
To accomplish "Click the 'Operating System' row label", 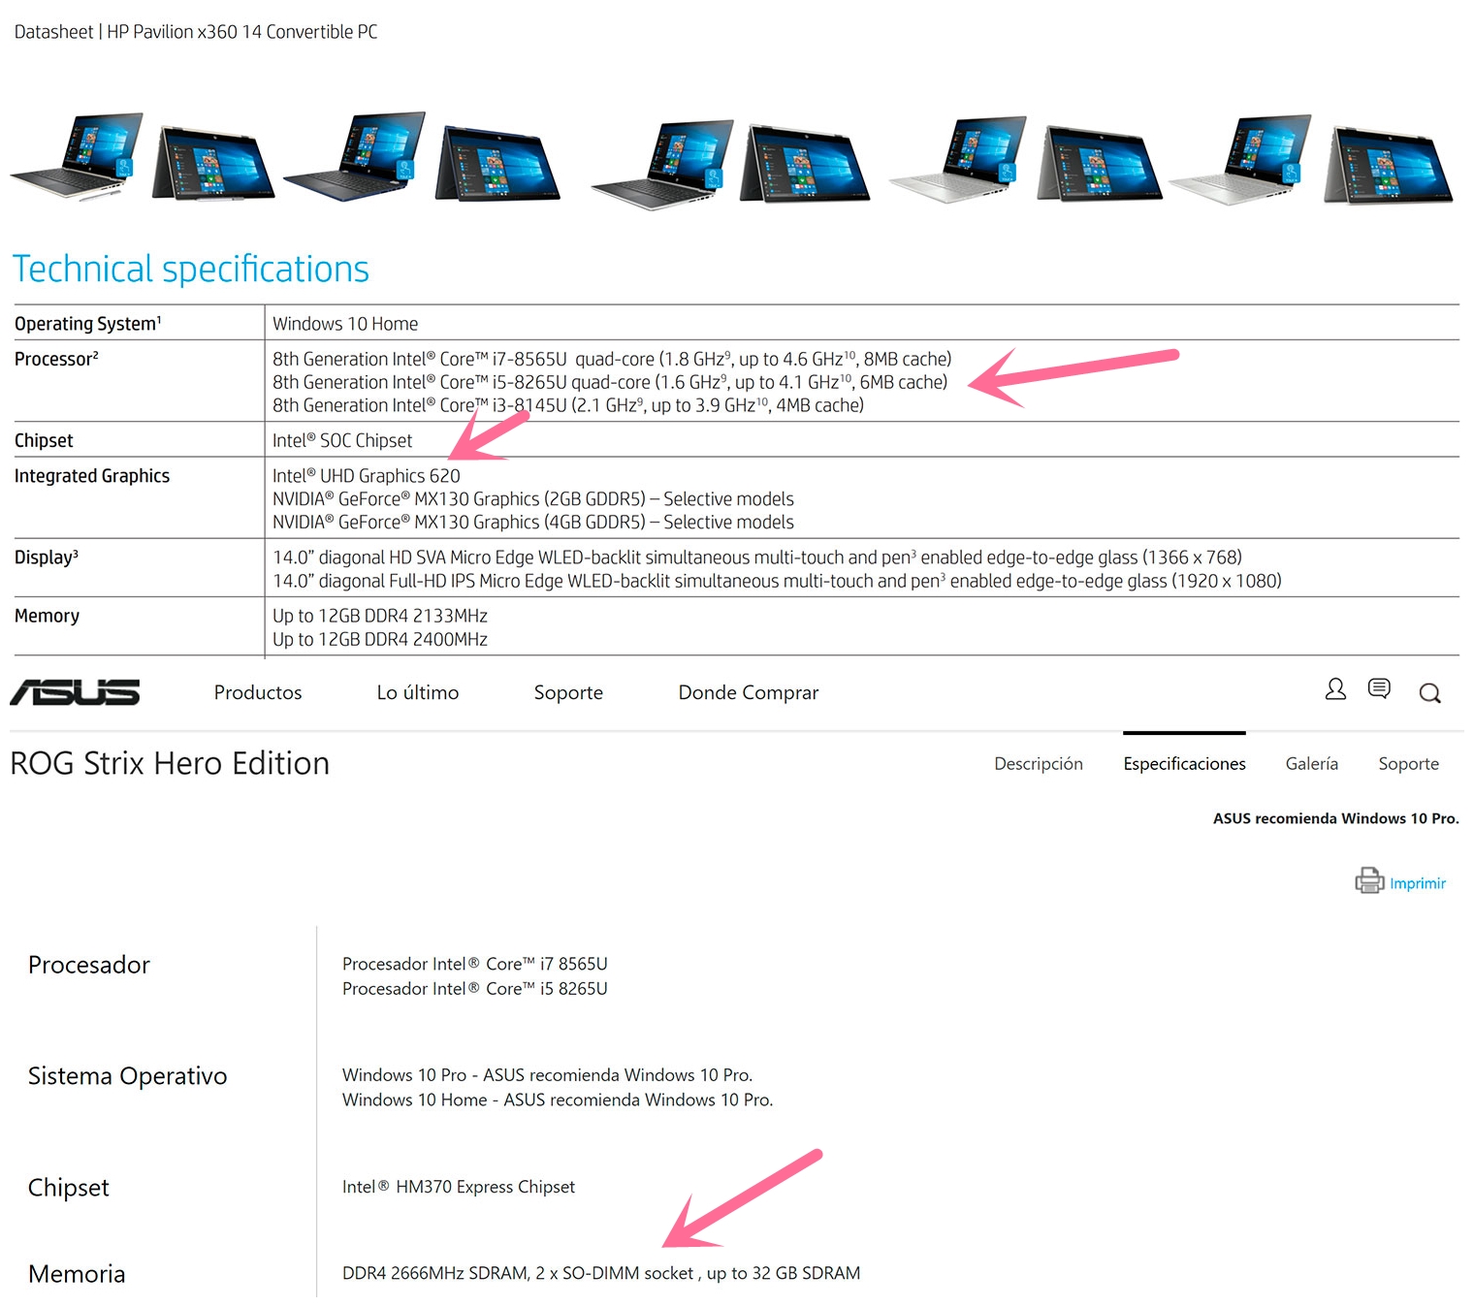I will 88,324.
